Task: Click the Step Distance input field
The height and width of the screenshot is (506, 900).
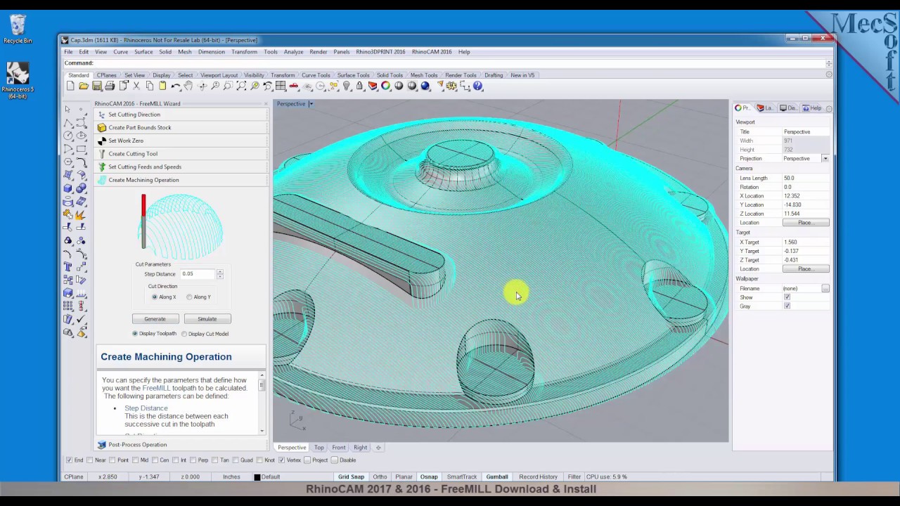Action: coord(198,274)
